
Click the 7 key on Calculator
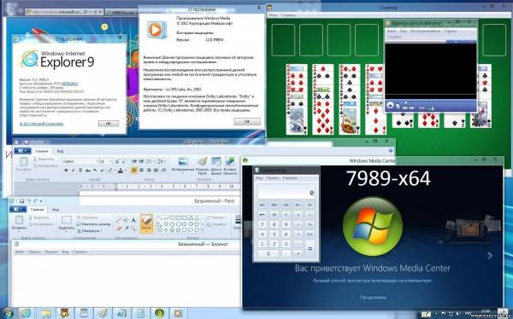pos(262,224)
